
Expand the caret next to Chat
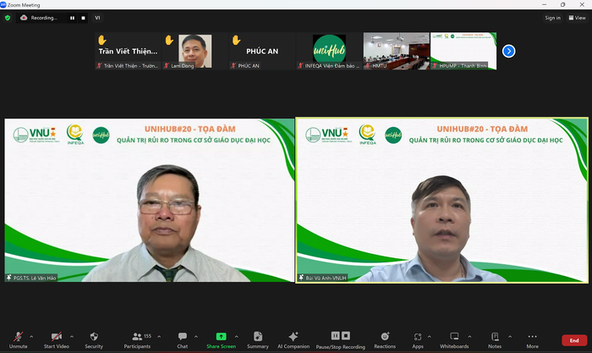coord(196,336)
